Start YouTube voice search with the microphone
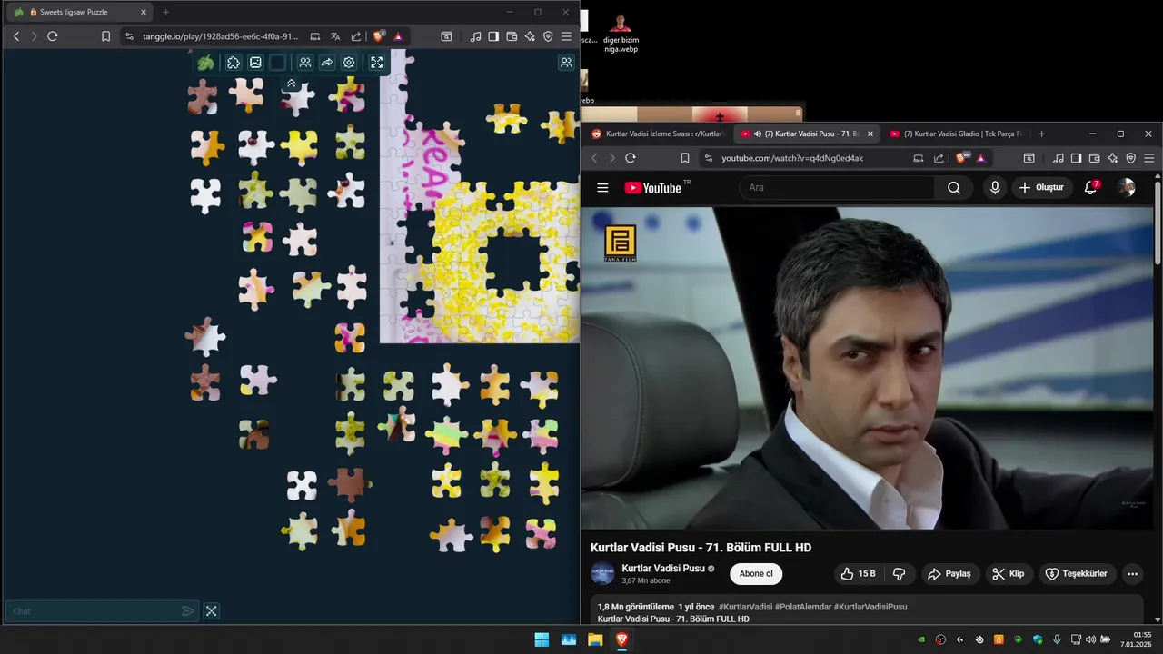Screen dimensions: 1163x654 pyautogui.click(x=995, y=188)
